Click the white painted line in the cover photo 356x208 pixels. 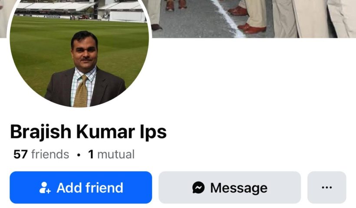228,19
